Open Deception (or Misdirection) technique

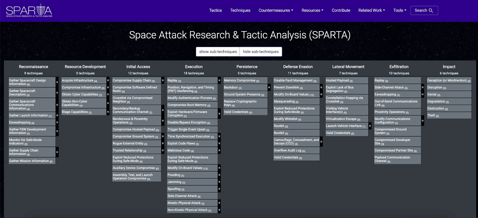tap(449, 80)
